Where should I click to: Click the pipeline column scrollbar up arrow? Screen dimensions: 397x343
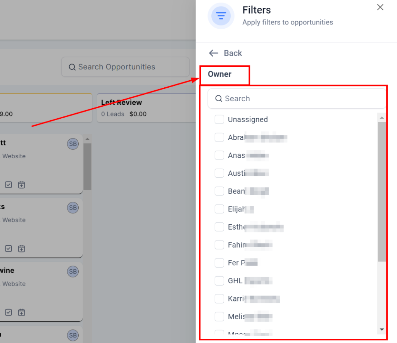coord(87,139)
